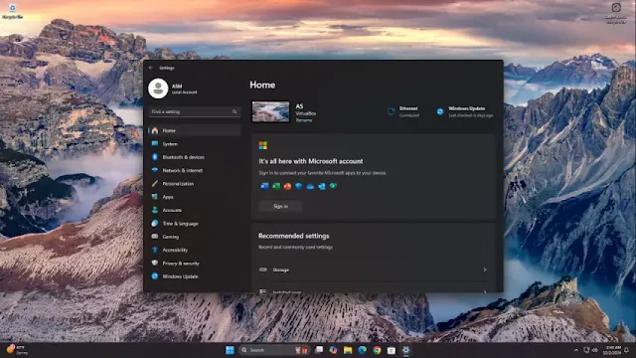The image size is (636, 358).
Task: Select Home in the Settings sidebar
Action: (195, 130)
